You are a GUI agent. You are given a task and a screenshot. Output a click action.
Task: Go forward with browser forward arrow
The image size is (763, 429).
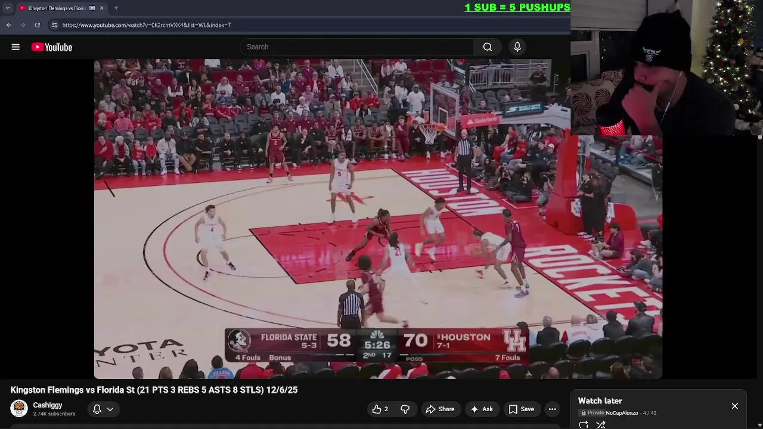coord(23,25)
